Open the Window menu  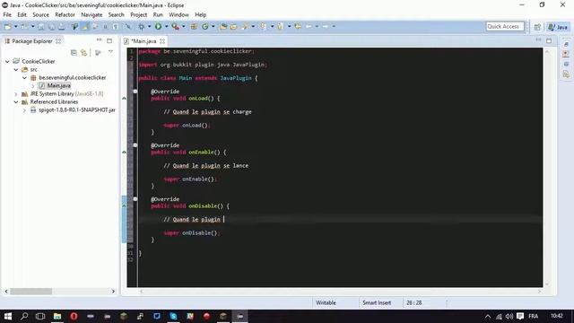pos(178,14)
